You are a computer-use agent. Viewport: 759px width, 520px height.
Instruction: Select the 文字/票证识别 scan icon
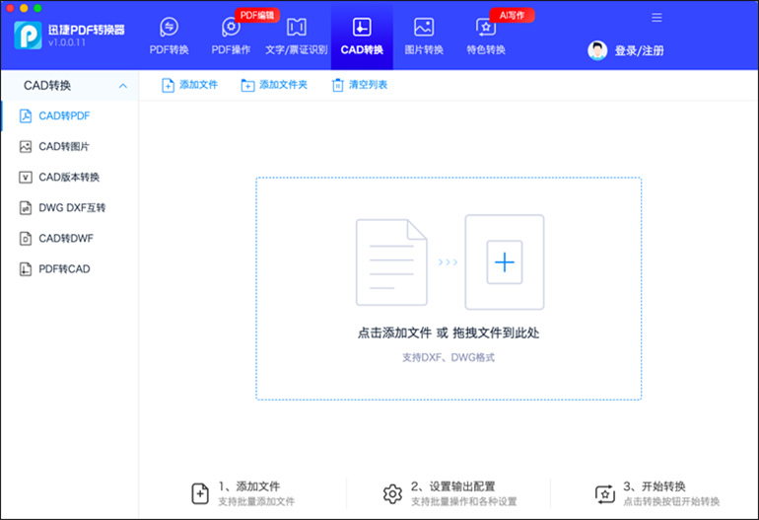click(x=297, y=28)
